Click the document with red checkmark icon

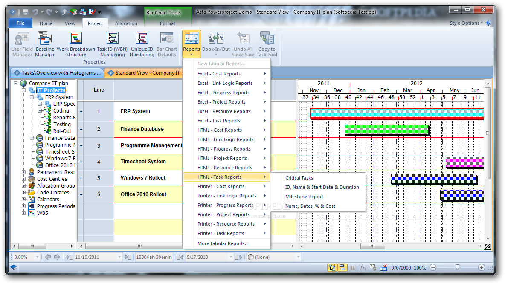pyautogui.click(x=92, y=12)
